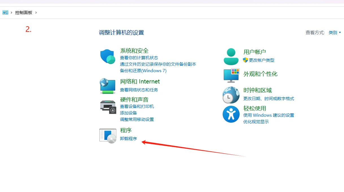Expand the chevron before 控制面板
This screenshot has width=344, height=192.
coord(11,12)
